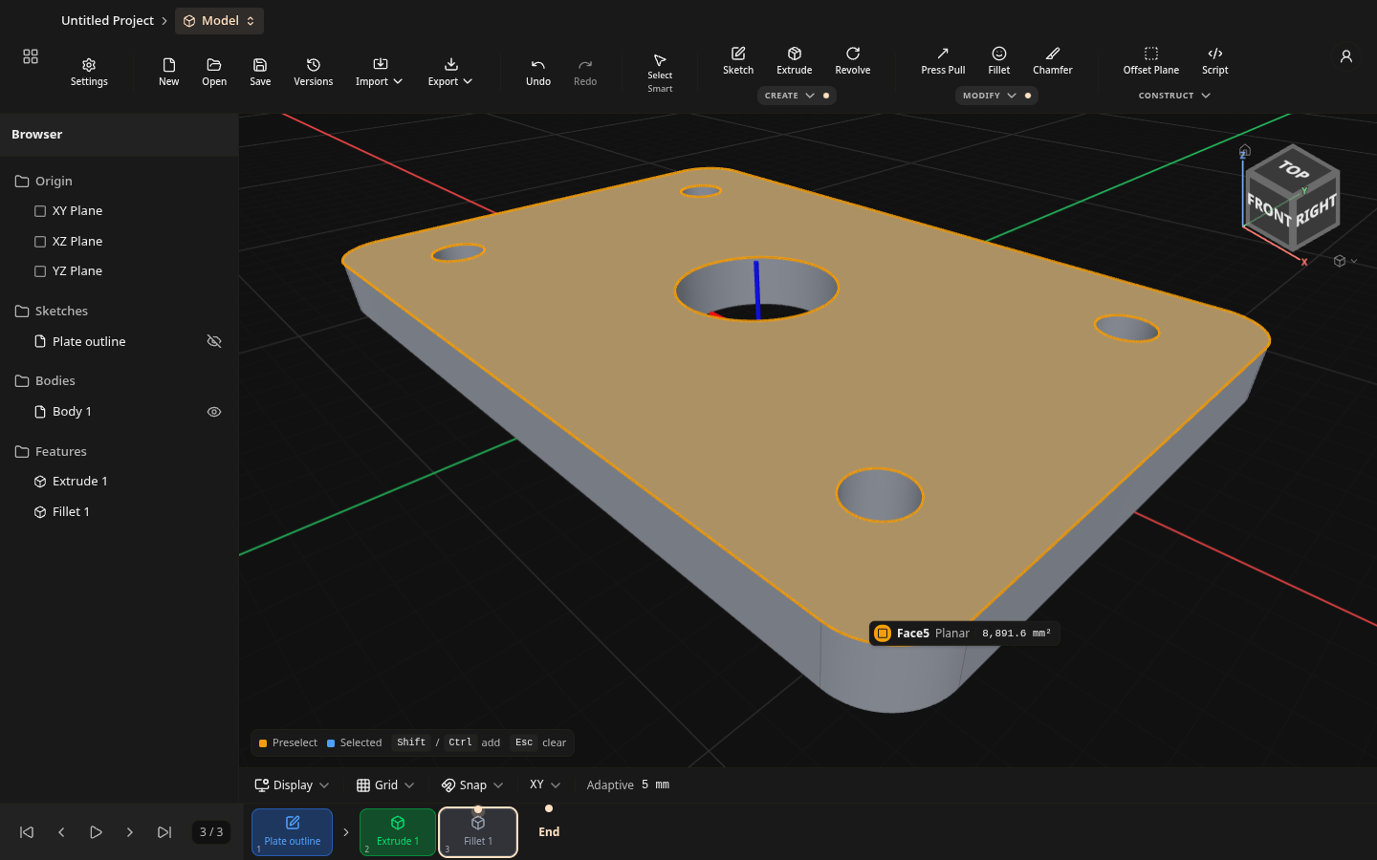Jump to the timeline start
This screenshot has height=860, width=1377.
(x=27, y=832)
